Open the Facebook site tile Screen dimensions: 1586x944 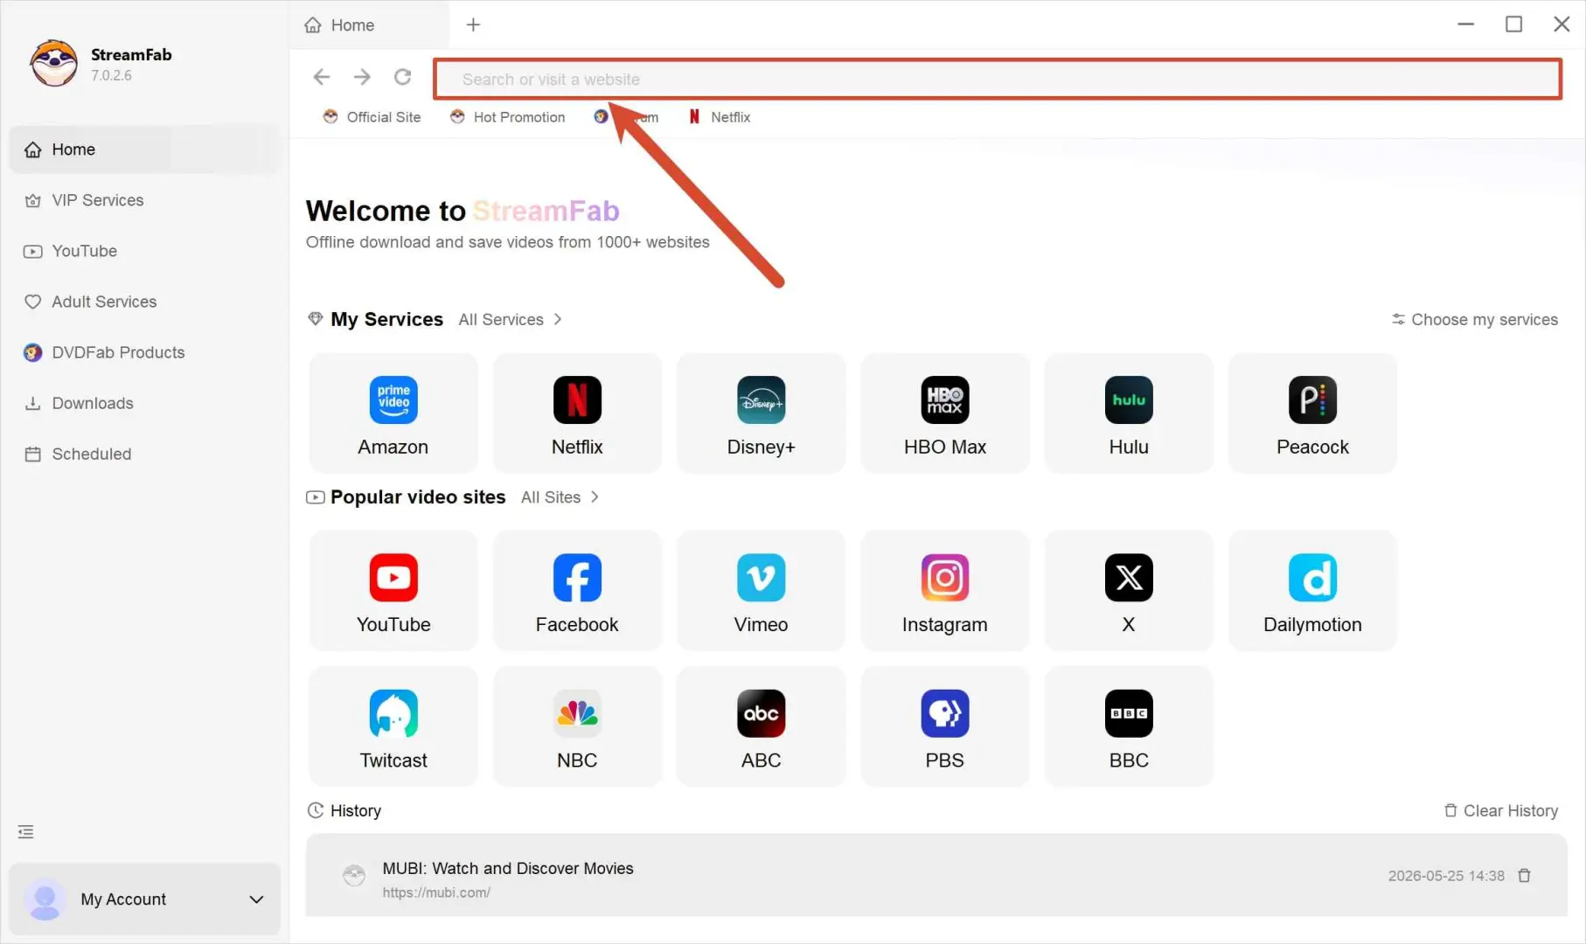pyautogui.click(x=577, y=591)
